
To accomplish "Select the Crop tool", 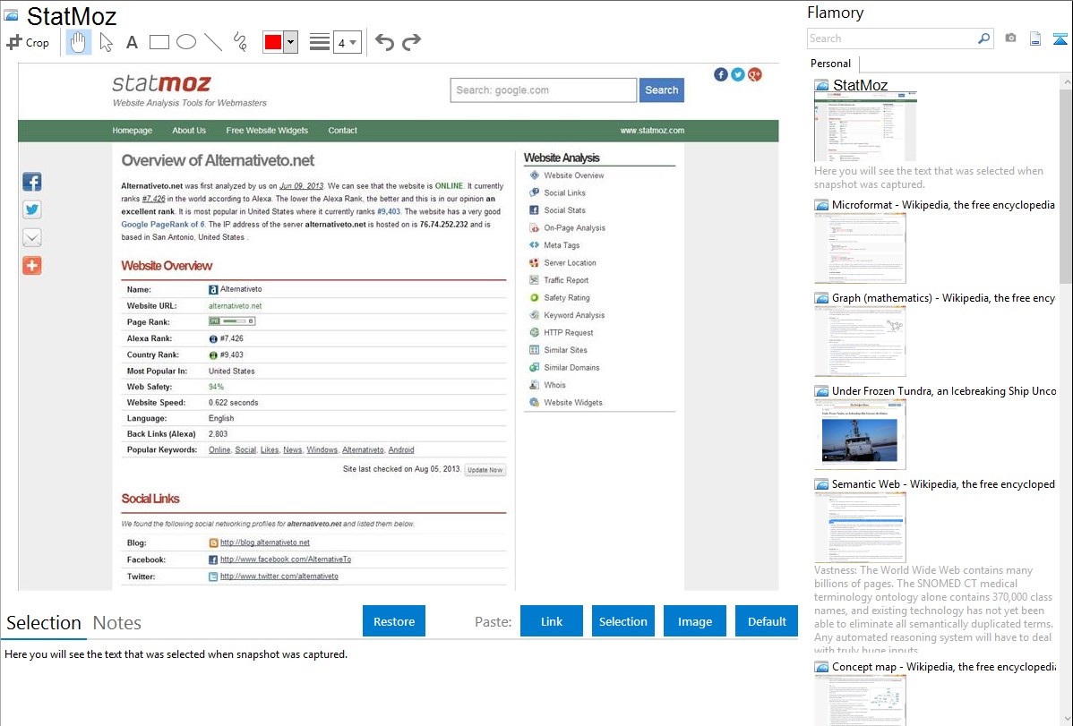I will (x=28, y=42).
